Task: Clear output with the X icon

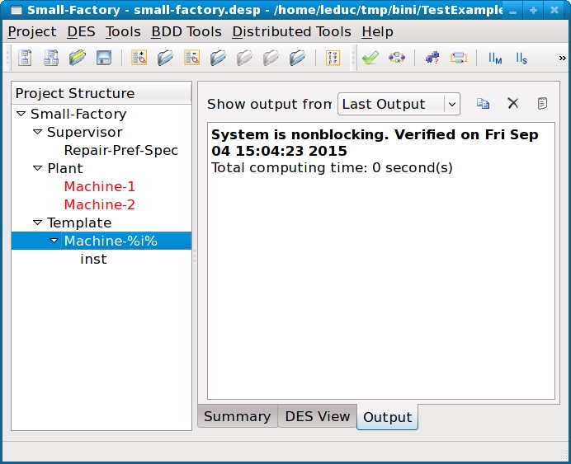Action: coord(512,104)
